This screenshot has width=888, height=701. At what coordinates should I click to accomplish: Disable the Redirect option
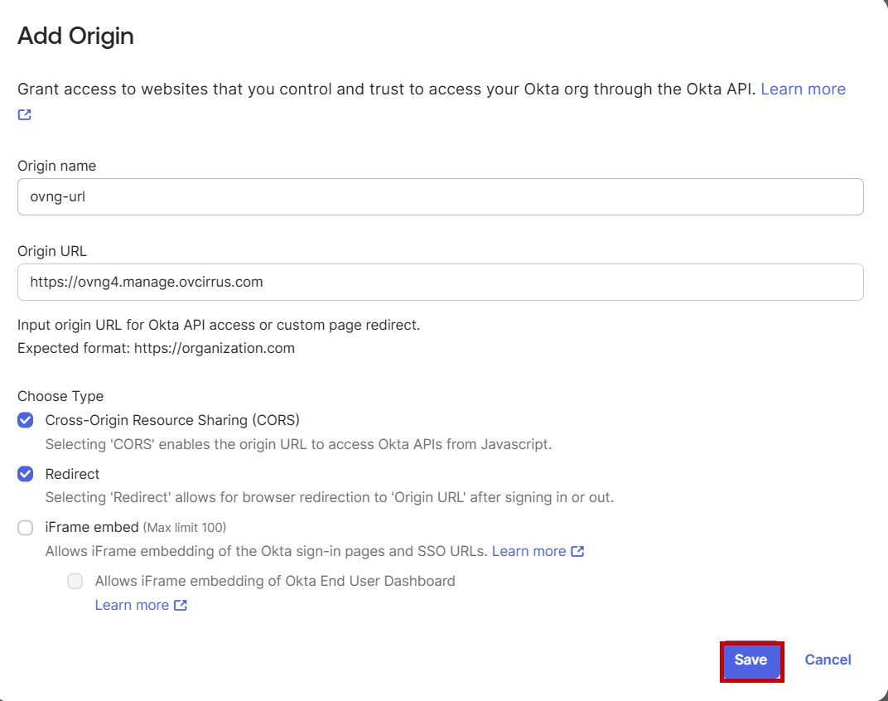(x=25, y=474)
